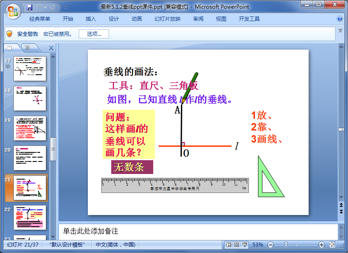Go to next slide double-arrow button
The width and height of the screenshot is (348, 253).
[x=341, y=212]
